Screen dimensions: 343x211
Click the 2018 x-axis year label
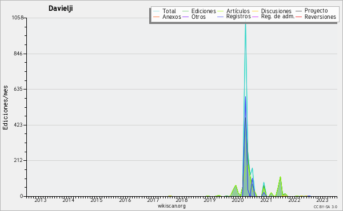[181, 200]
